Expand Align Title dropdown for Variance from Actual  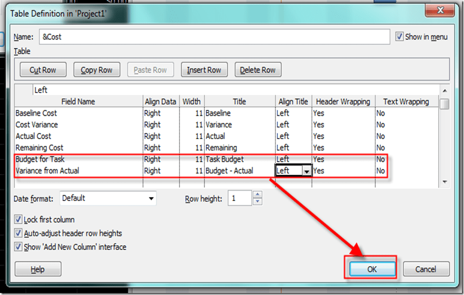click(x=306, y=172)
